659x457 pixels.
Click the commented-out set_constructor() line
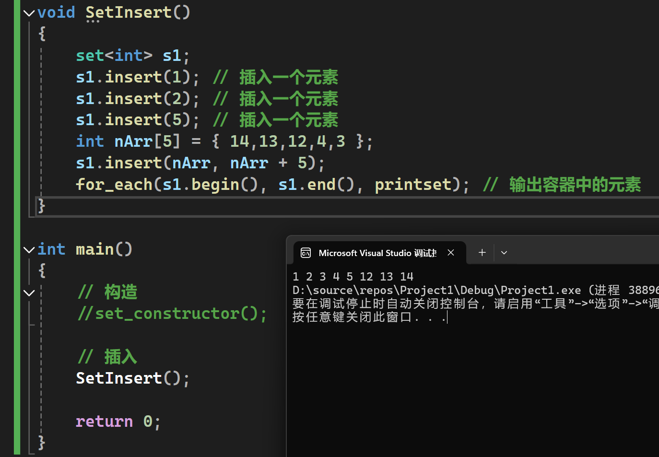pyautogui.click(x=172, y=314)
